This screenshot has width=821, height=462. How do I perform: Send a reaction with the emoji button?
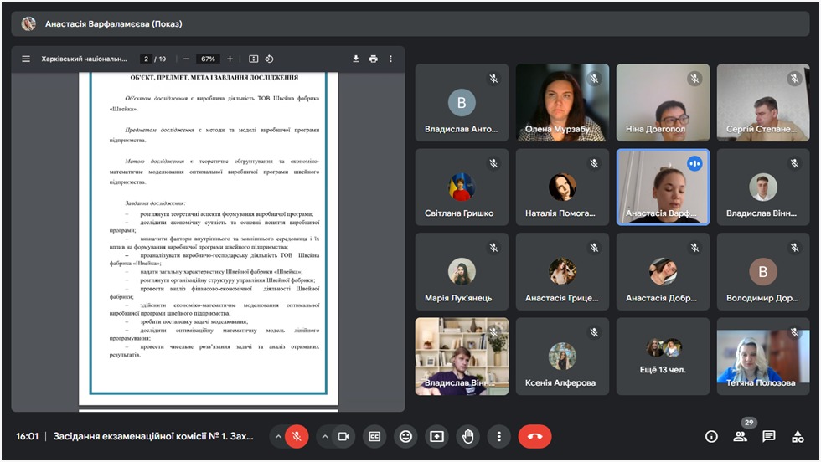coord(406,436)
